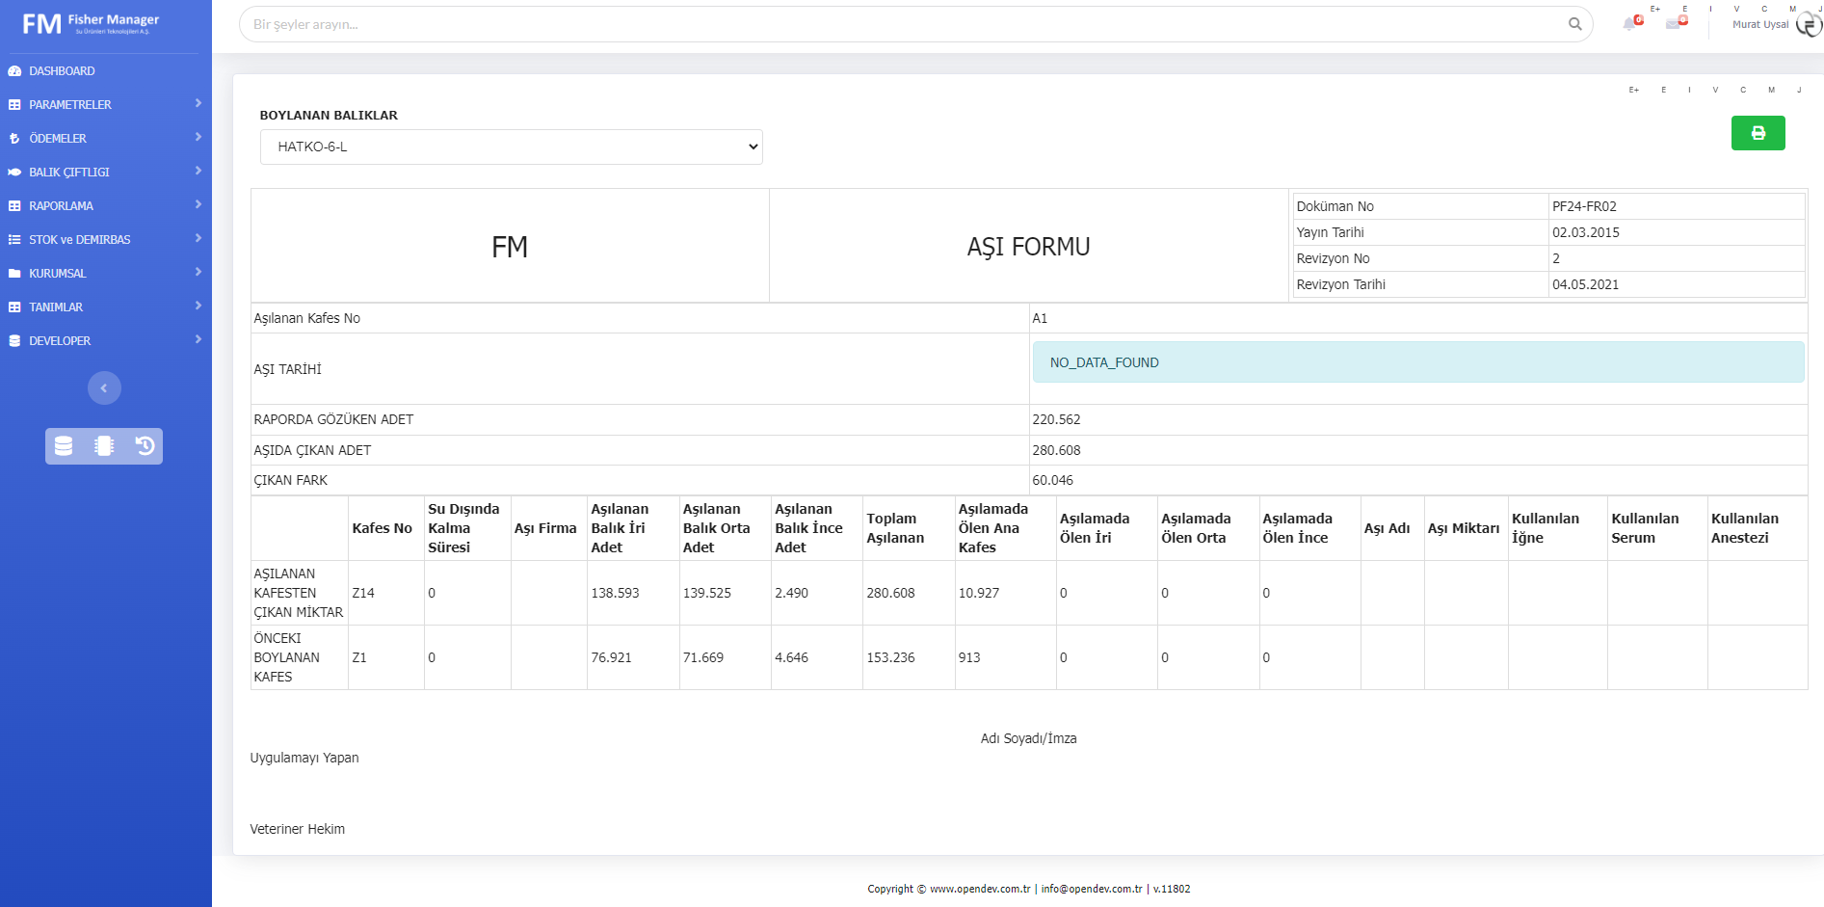Click the 02.03.2015 publish date value
Image resolution: width=1824 pixels, height=907 pixels.
point(1586,232)
